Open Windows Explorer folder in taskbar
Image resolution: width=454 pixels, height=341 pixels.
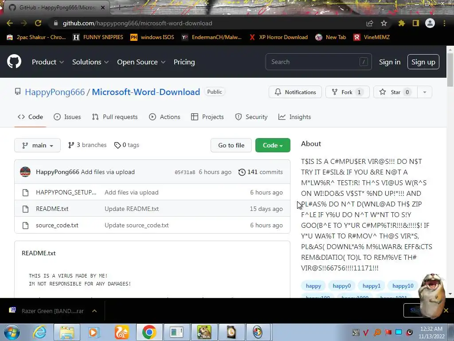[x=67, y=332]
